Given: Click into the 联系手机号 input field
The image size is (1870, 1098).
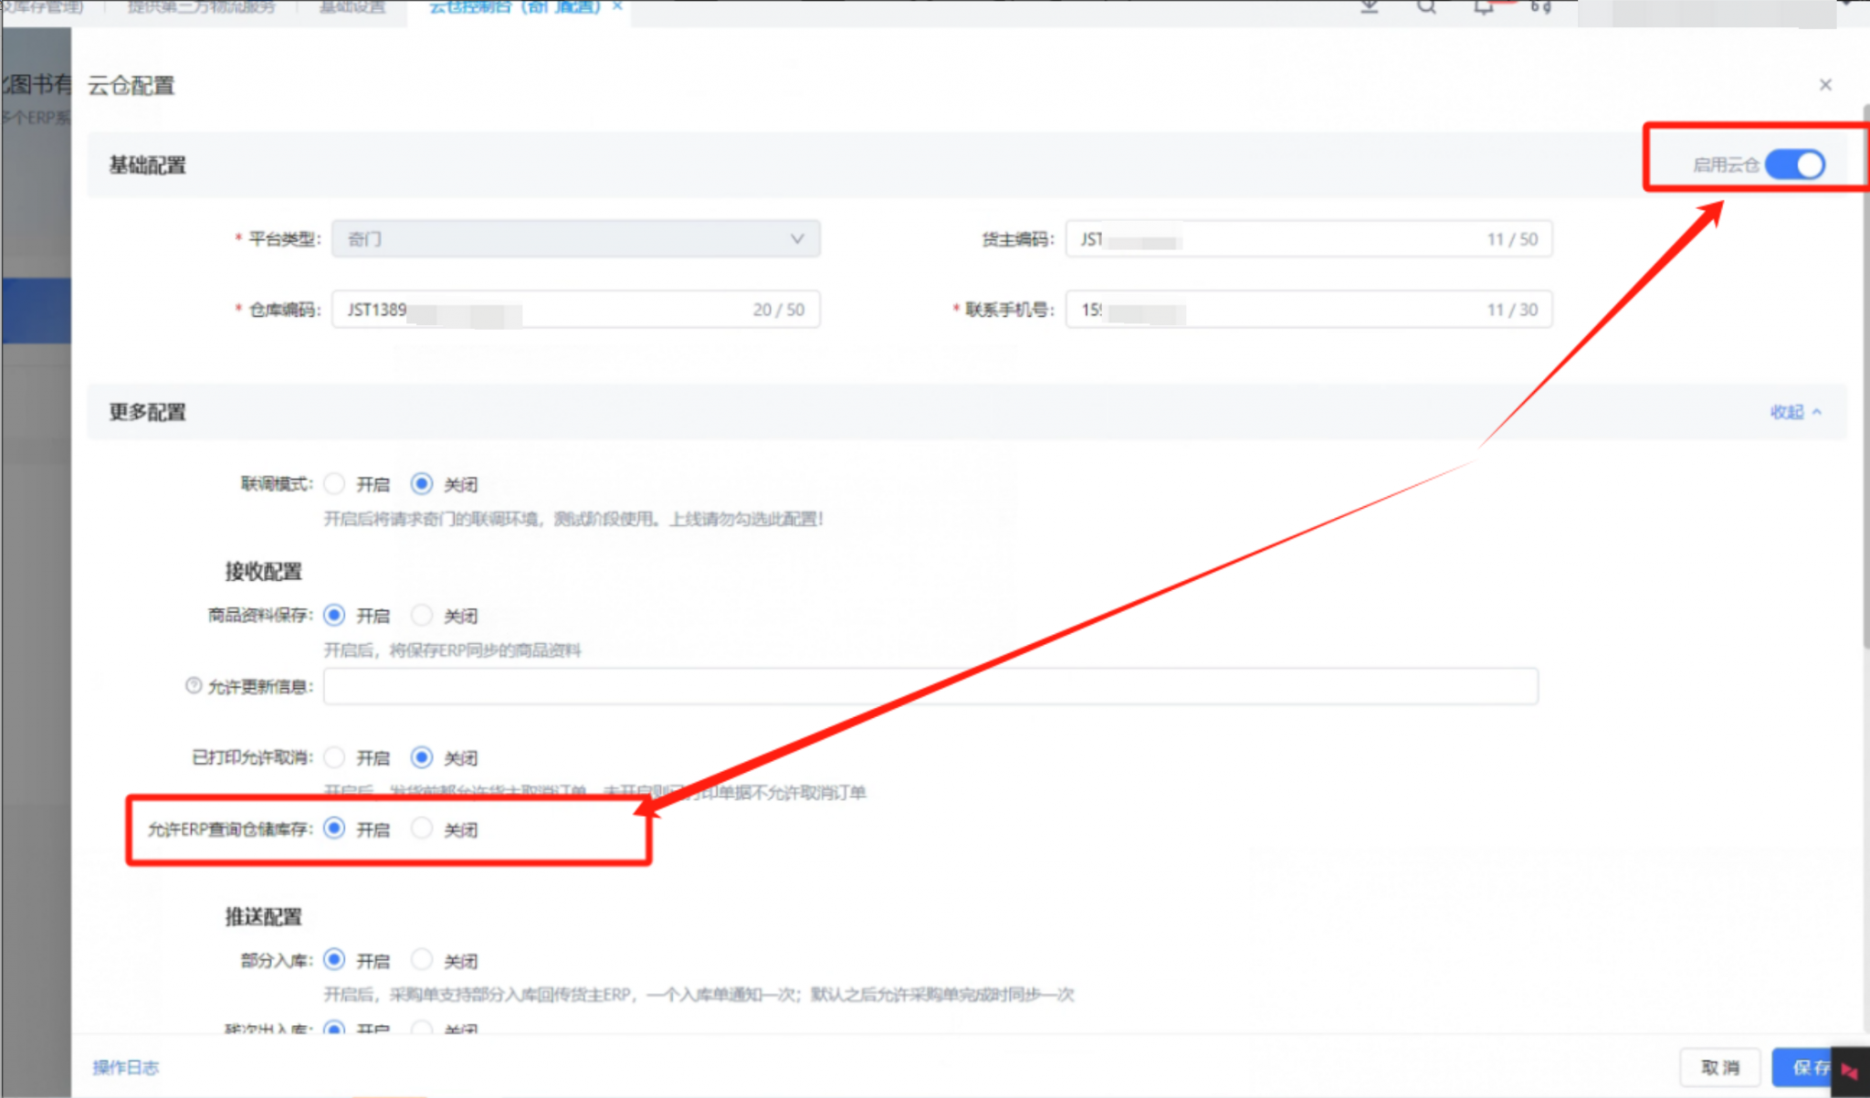Looking at the screenshot, I should point(1308,310).
